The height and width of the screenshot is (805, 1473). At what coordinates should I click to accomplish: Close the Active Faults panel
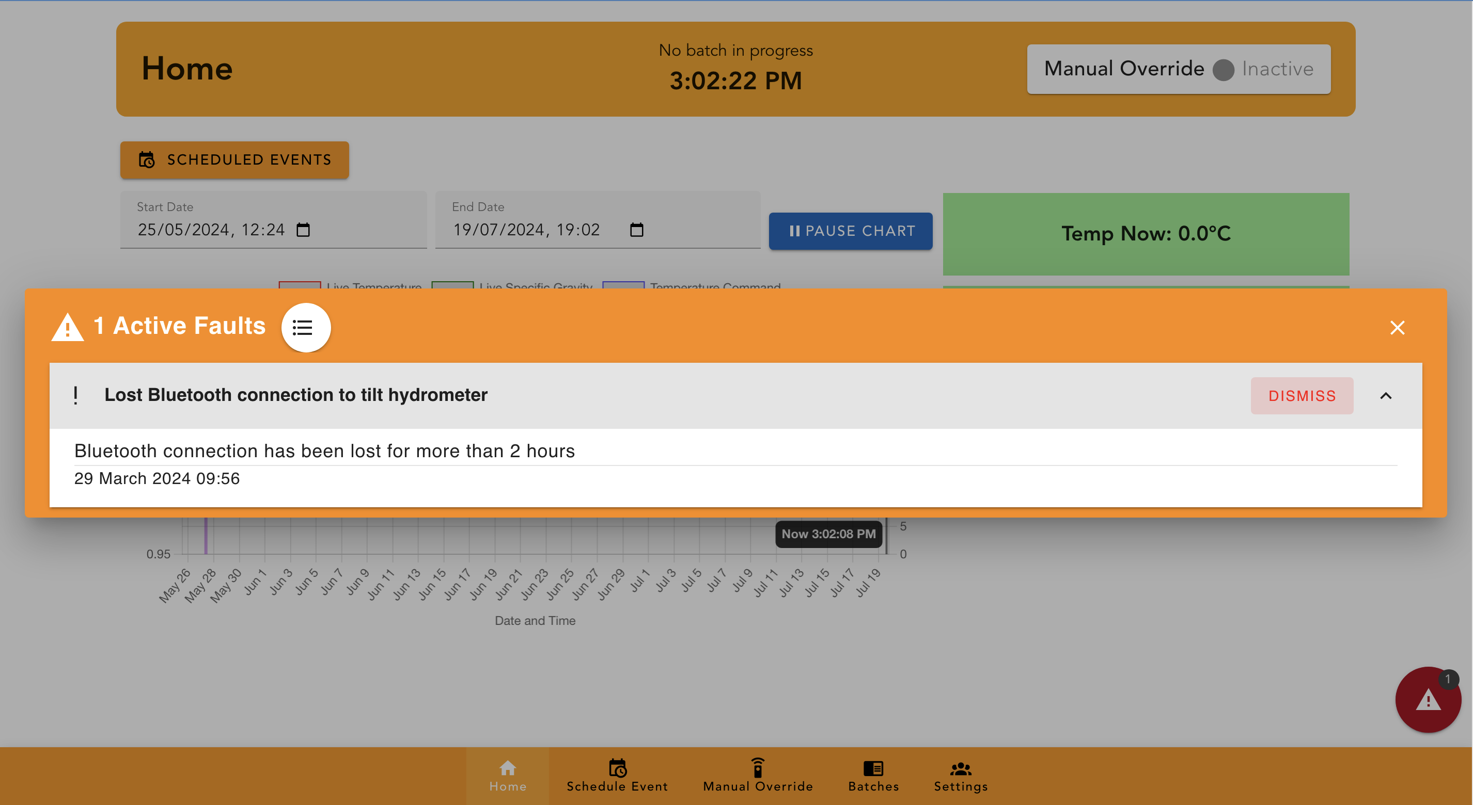point(1397,327)
